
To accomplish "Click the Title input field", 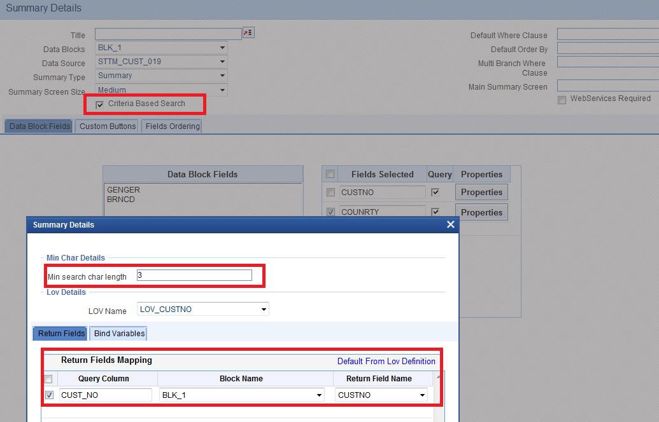I will point(168,34).
